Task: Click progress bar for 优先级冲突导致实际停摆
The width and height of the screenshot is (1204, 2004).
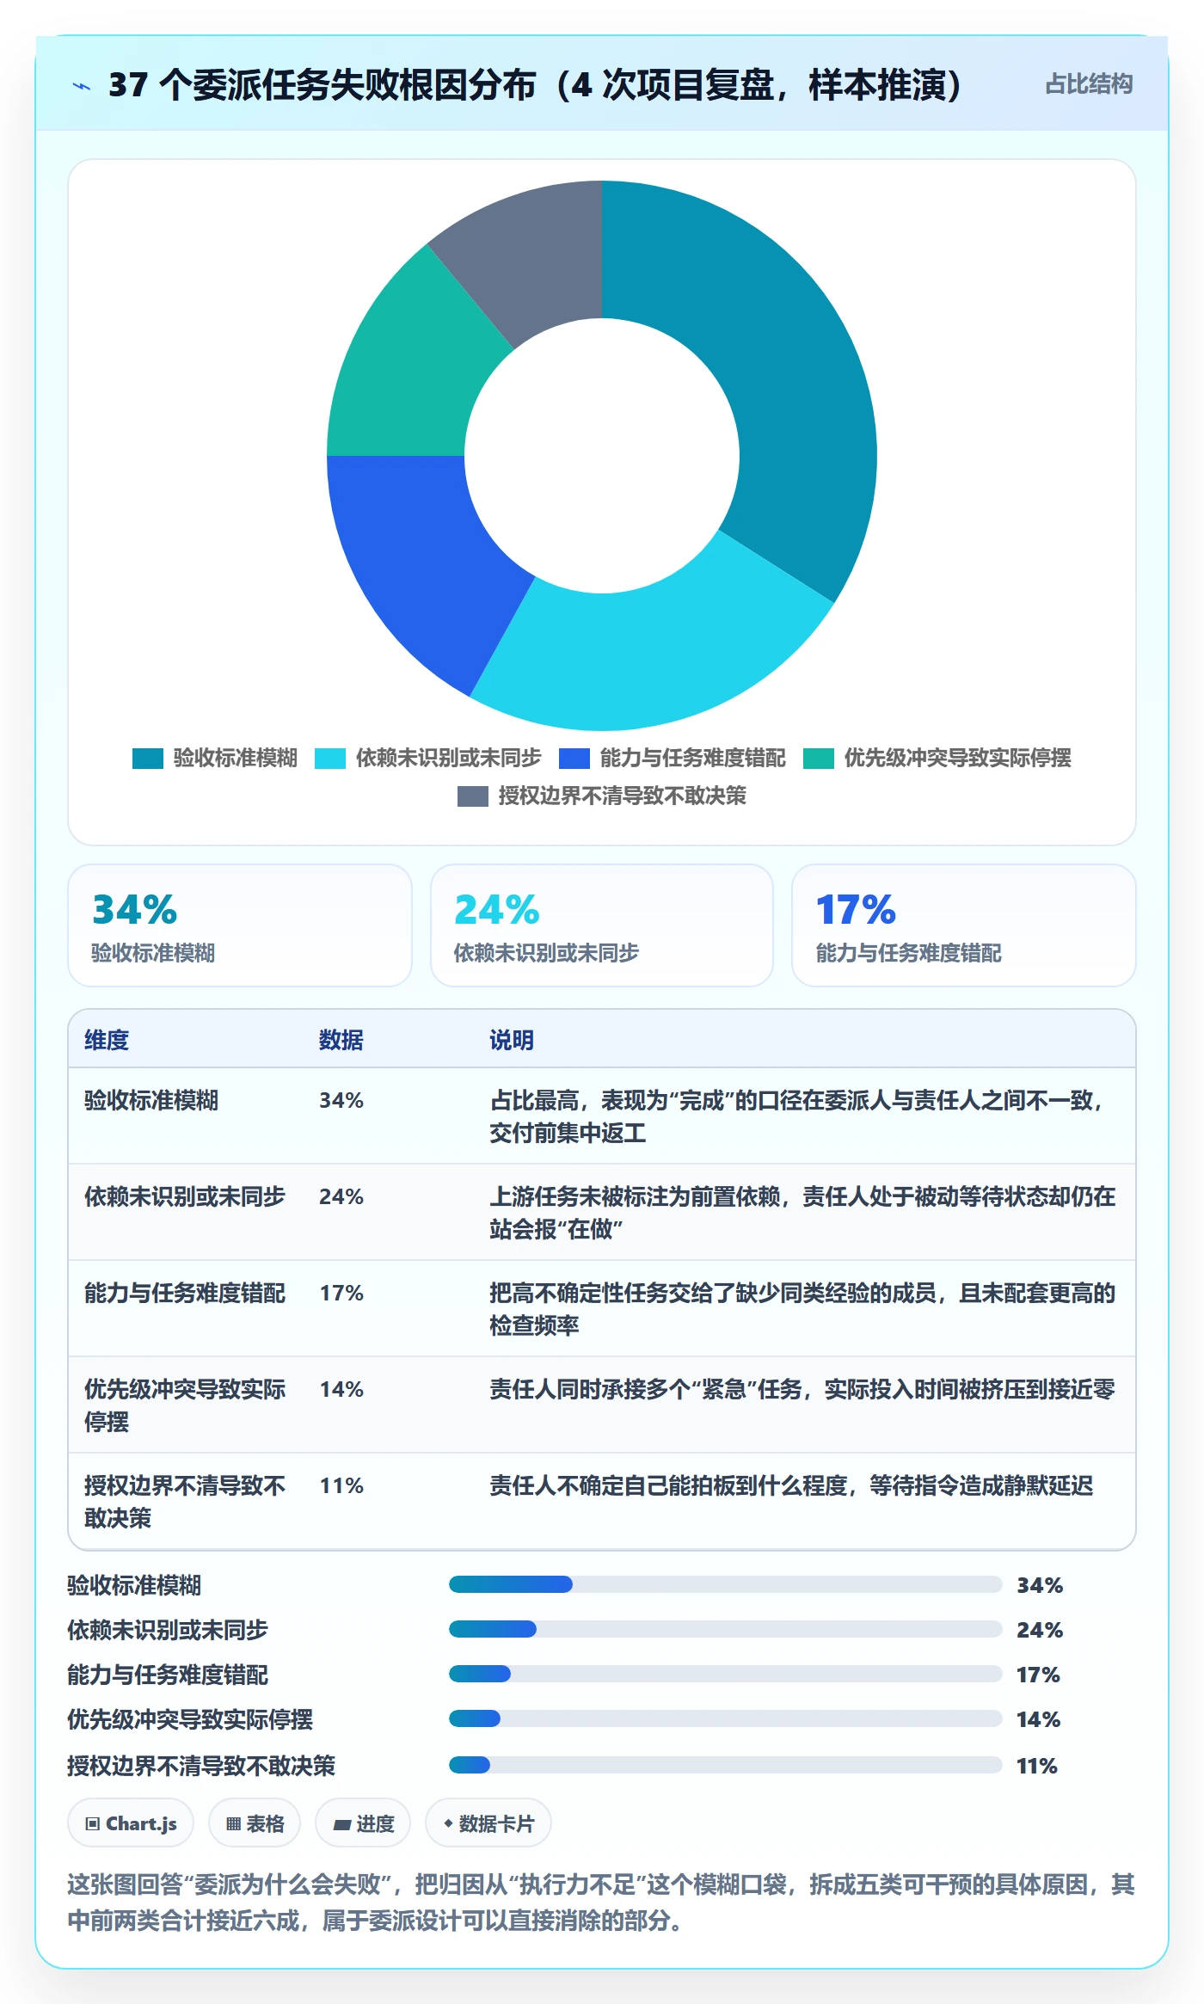Action: coord(726,1718)
